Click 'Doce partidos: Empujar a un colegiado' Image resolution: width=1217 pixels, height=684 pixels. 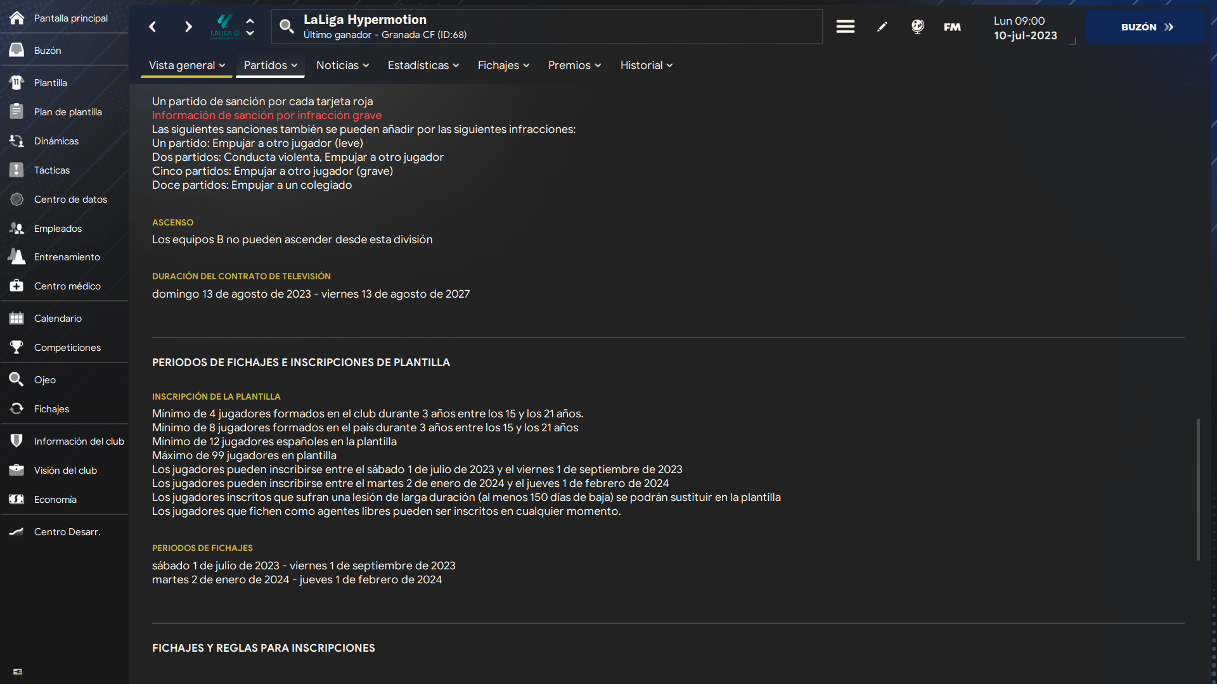coord(252,185)
